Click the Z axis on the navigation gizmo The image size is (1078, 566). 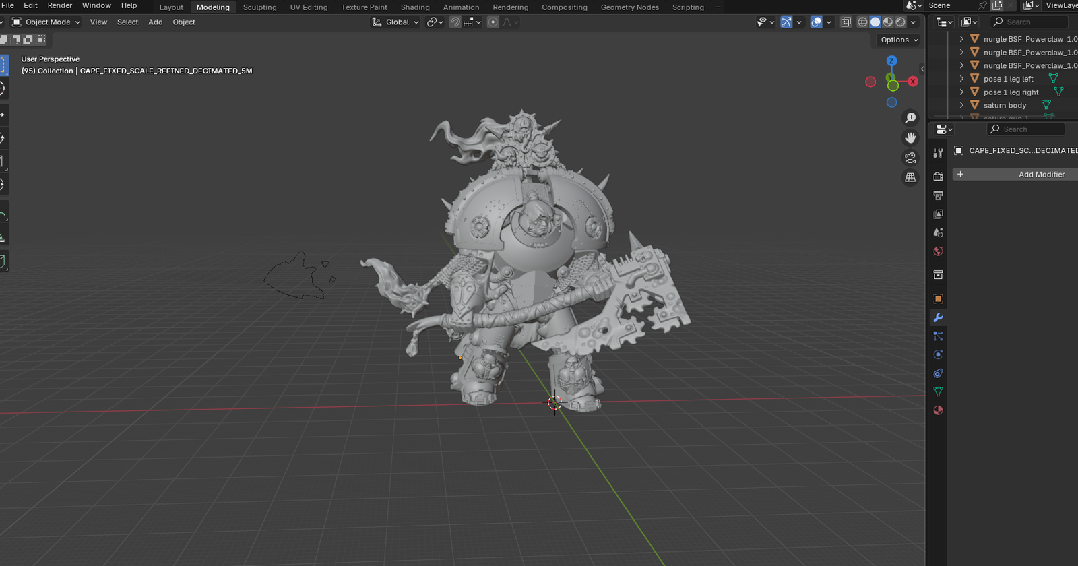(x=891, y=61)
